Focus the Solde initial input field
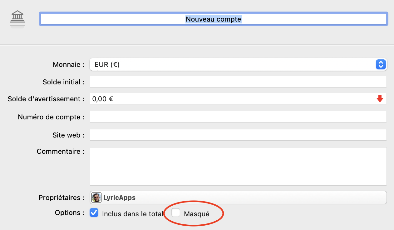This screenshot has width=394, height=230. click(238, 82)
